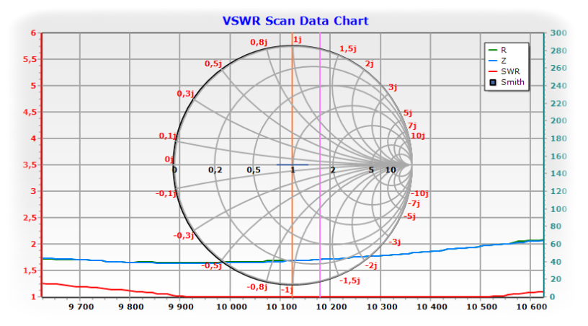Click the resistance axis label 10

click(x=391, y=170)
